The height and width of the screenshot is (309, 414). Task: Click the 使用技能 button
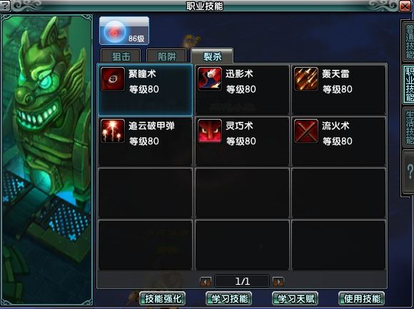(x=361, y=298)
